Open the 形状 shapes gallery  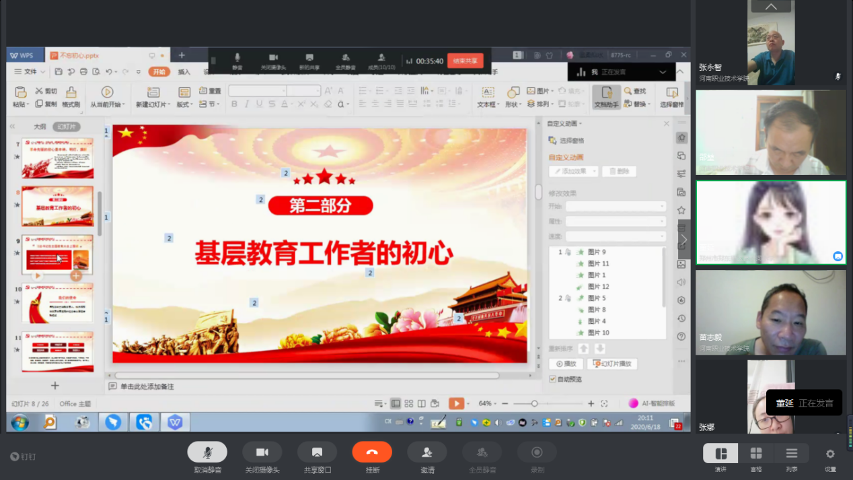[x=513, y=97]
